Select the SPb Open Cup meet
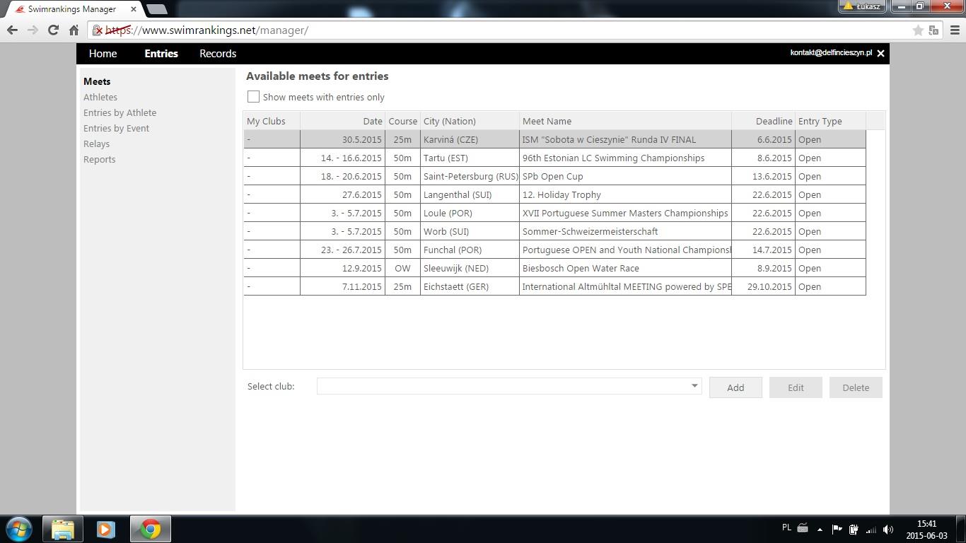The image size is (966, 543). pyautogui.click(x=554, y=176)
